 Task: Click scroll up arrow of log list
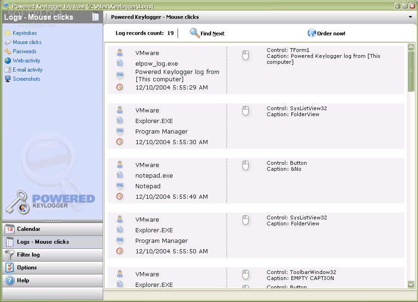pos(411,47)
